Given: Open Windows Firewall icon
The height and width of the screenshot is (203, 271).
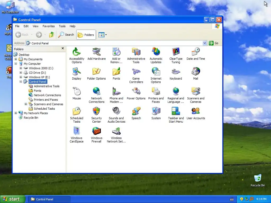Looking at the screenshot, I should click(96, 135).
